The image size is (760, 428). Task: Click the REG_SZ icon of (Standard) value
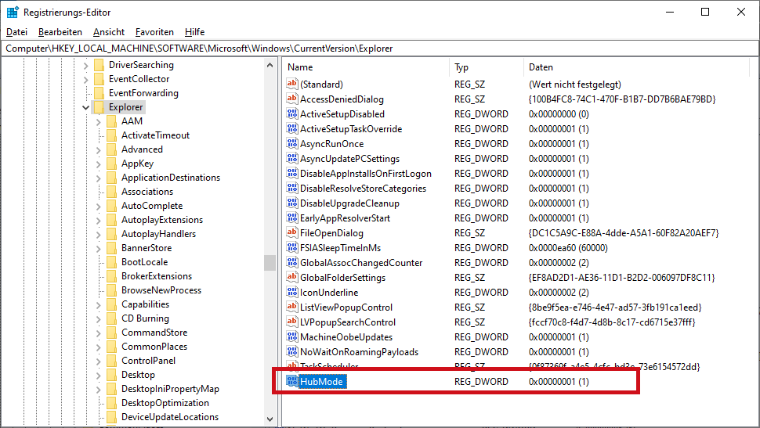291,84
